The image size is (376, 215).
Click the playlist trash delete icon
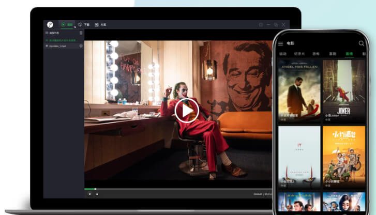(x=81, y=33)
